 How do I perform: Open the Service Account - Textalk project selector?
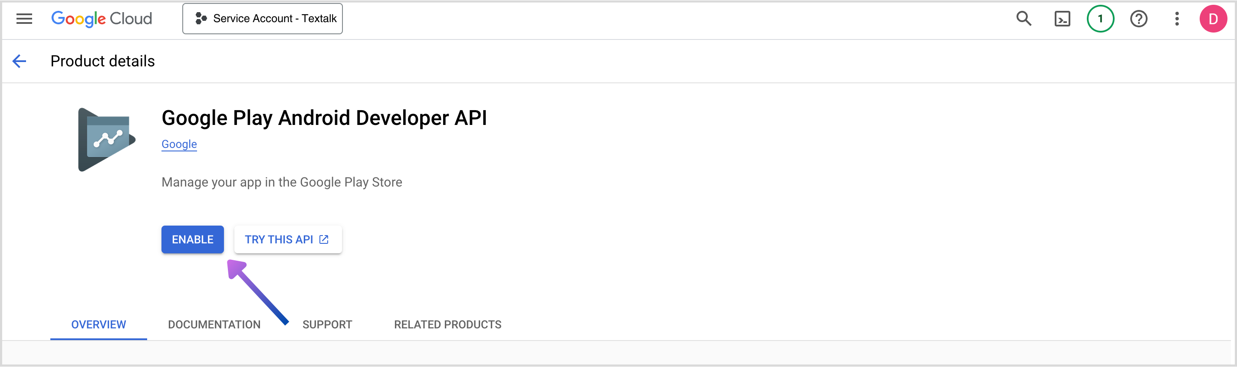[x=262, y=19]
